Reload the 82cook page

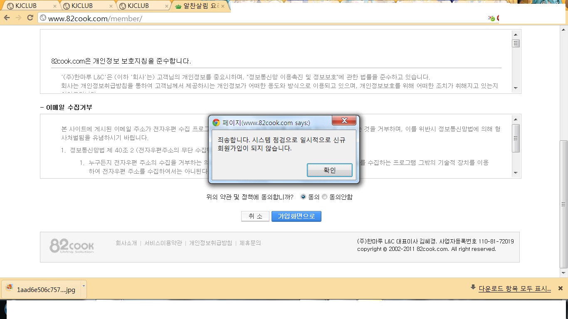(30, 18)
